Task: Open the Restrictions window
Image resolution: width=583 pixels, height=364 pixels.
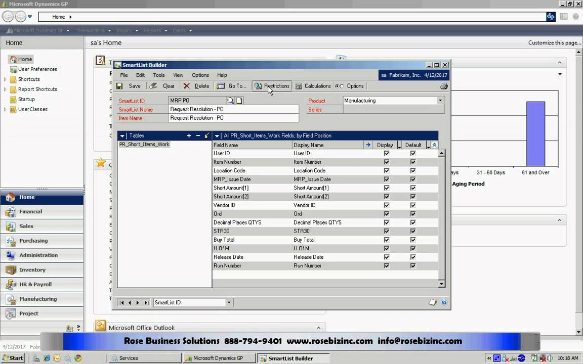Action: pos(272,86)
